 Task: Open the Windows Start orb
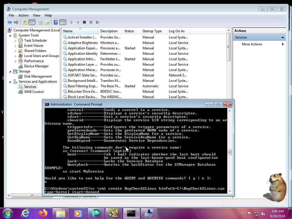click(x=7, y=213)
